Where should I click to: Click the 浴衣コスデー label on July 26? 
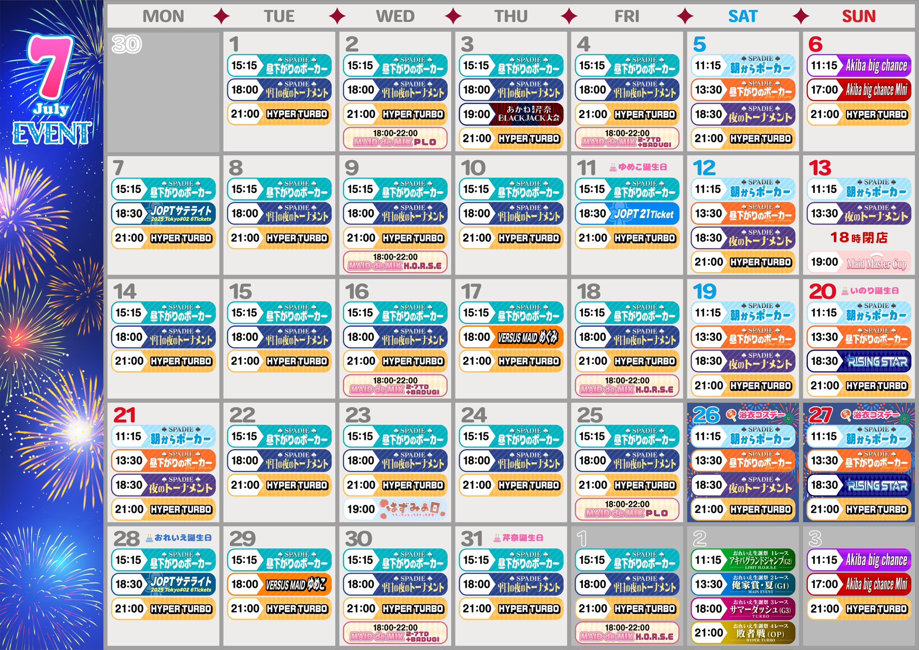(762, 415)
